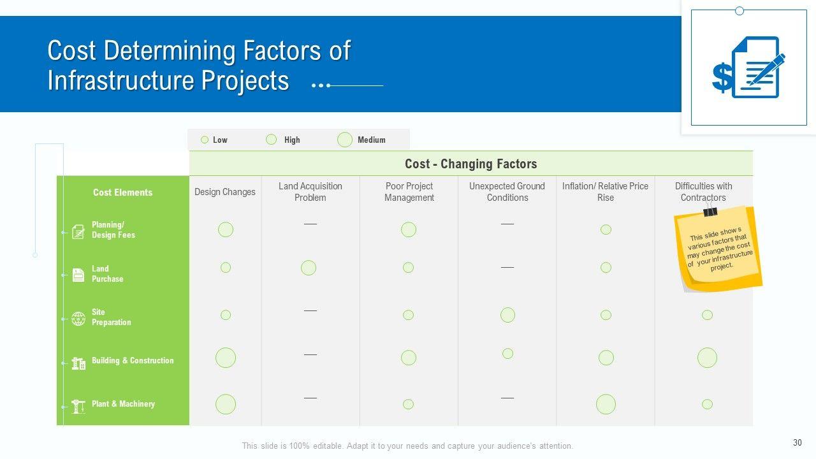Click the Inflation/Relative Price Rise header
The height and width of the screenshot is (459, 816).
(606, 192)
